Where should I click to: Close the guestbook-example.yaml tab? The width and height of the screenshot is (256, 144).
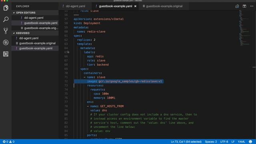pos(135,6)
